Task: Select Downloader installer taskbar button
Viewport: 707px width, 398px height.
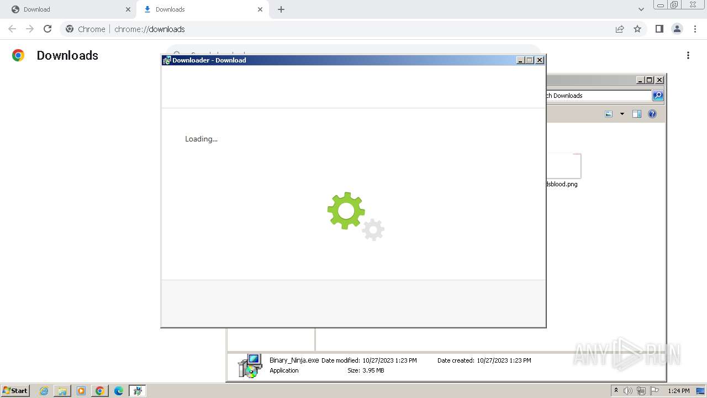Action: [138, 391]
